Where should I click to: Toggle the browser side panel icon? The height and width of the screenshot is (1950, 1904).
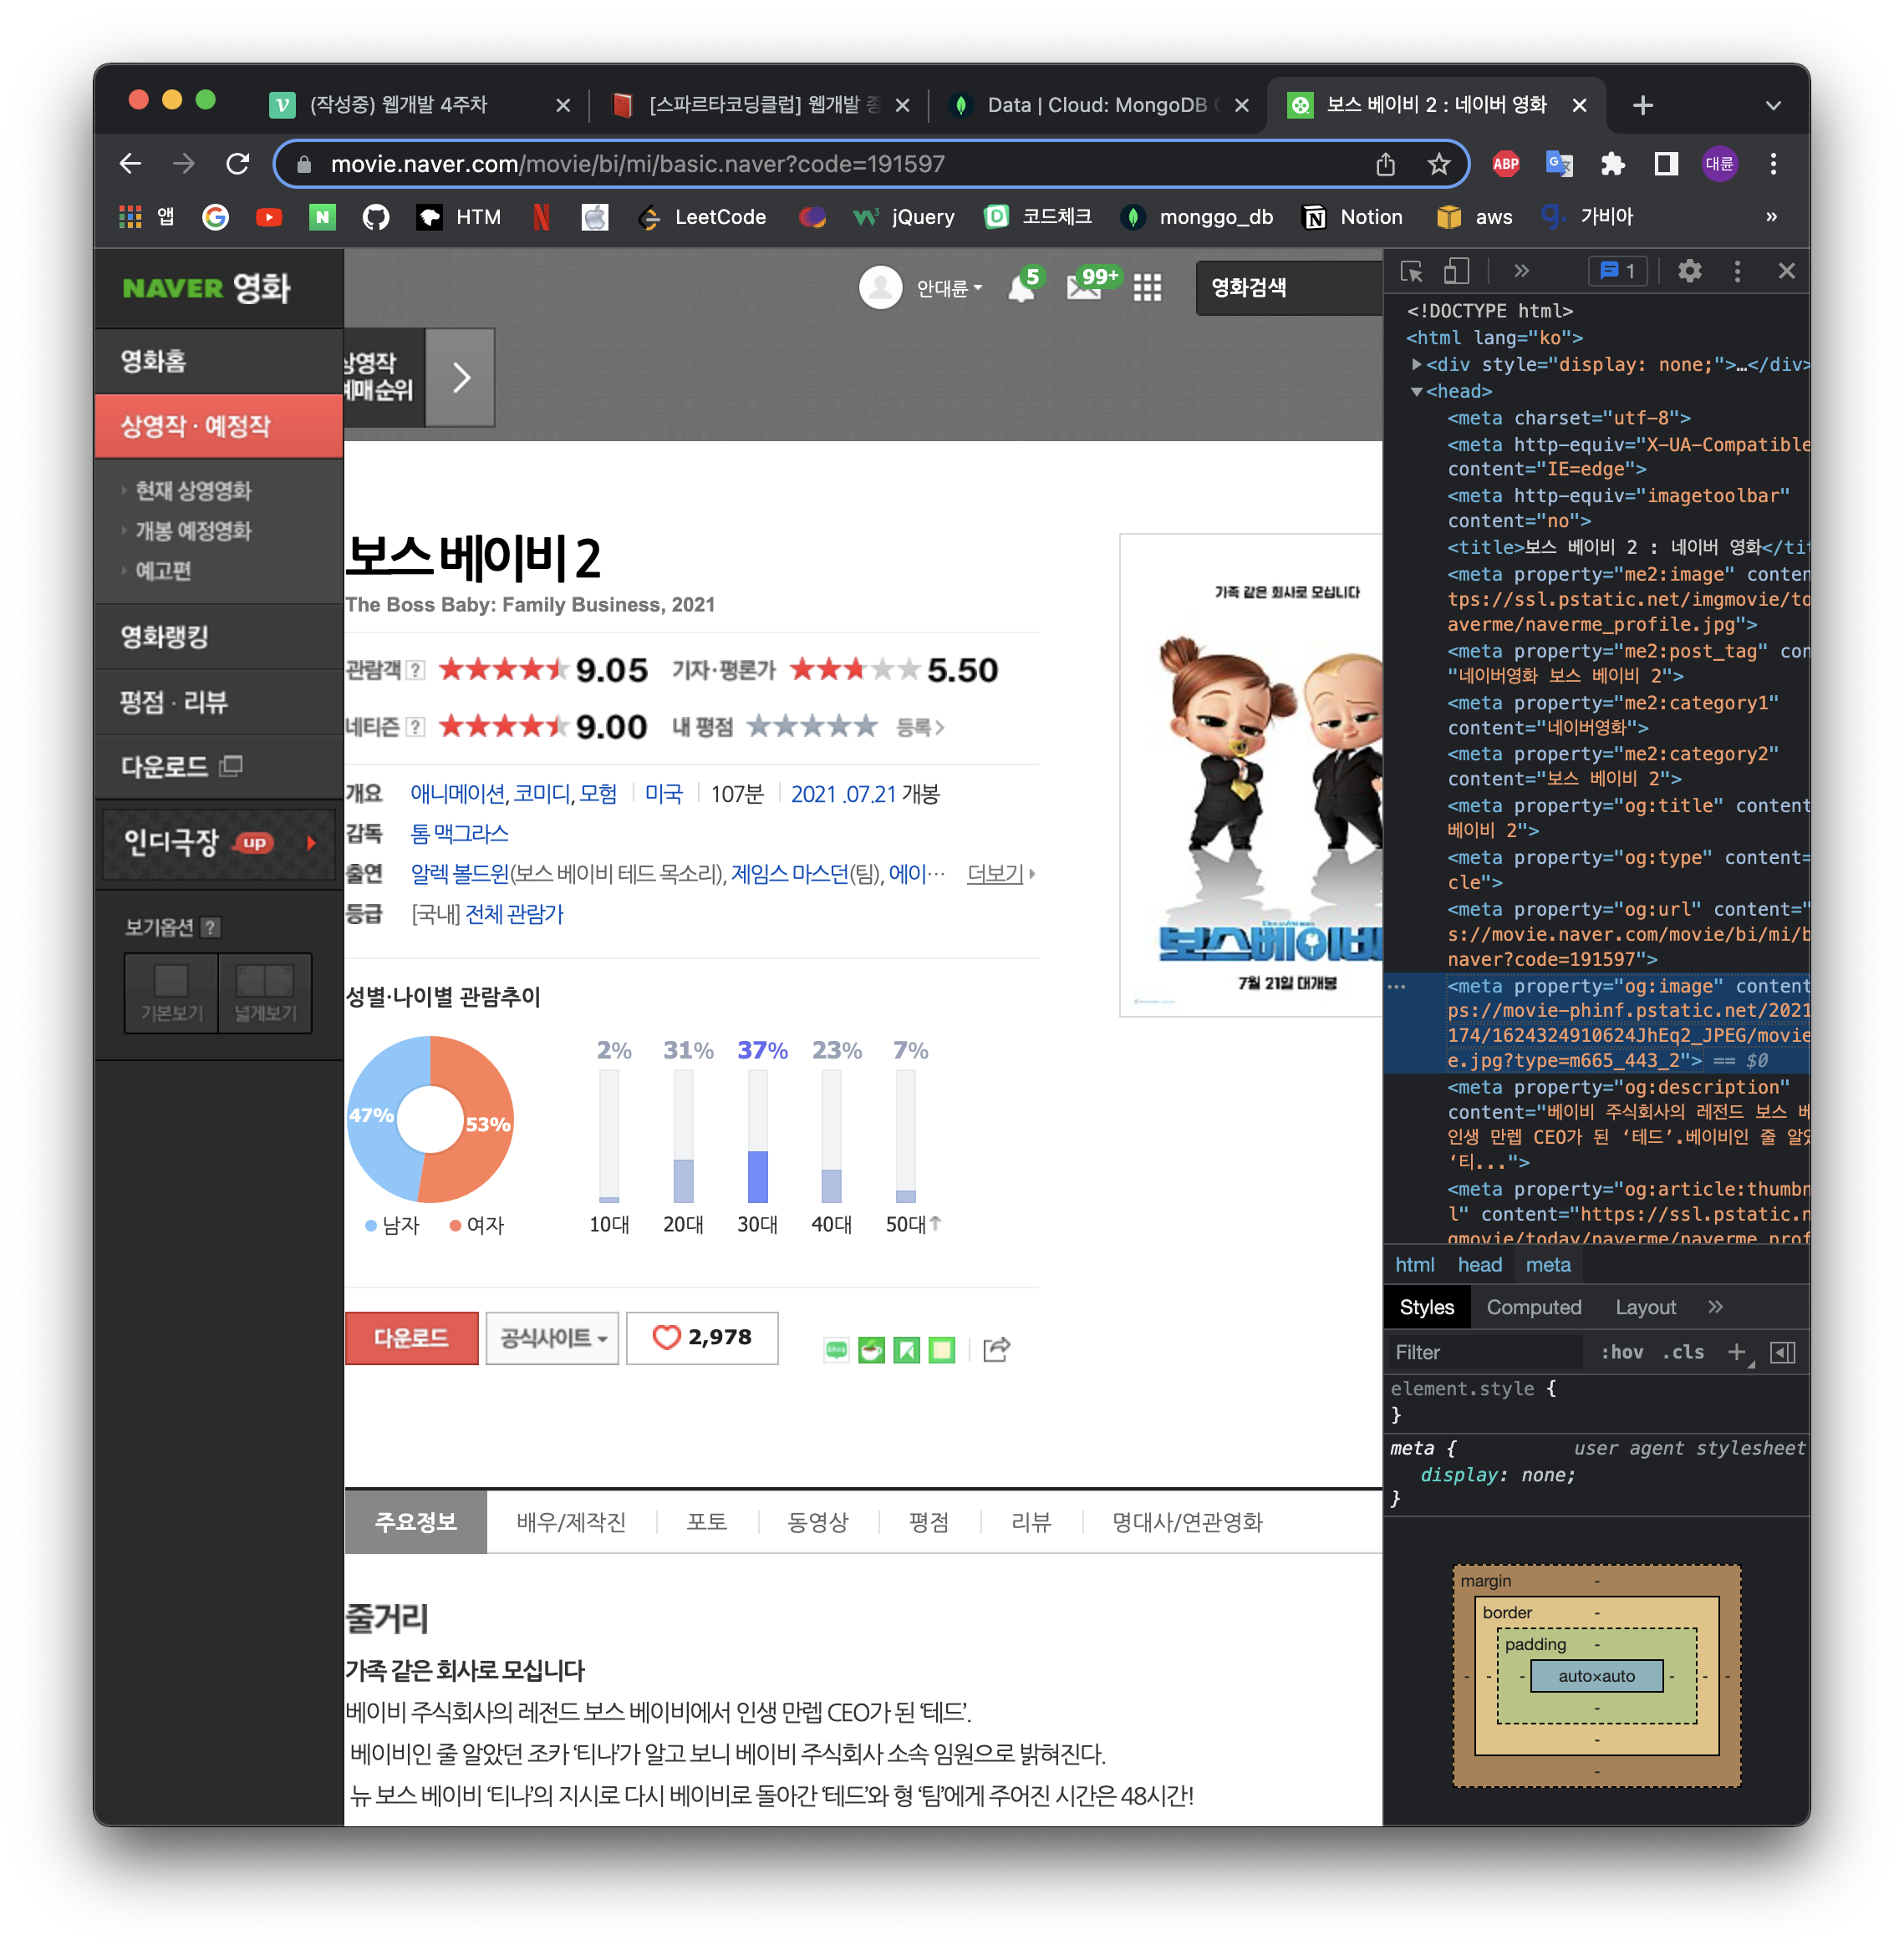pyautogui.click(x=1665, y=164)
